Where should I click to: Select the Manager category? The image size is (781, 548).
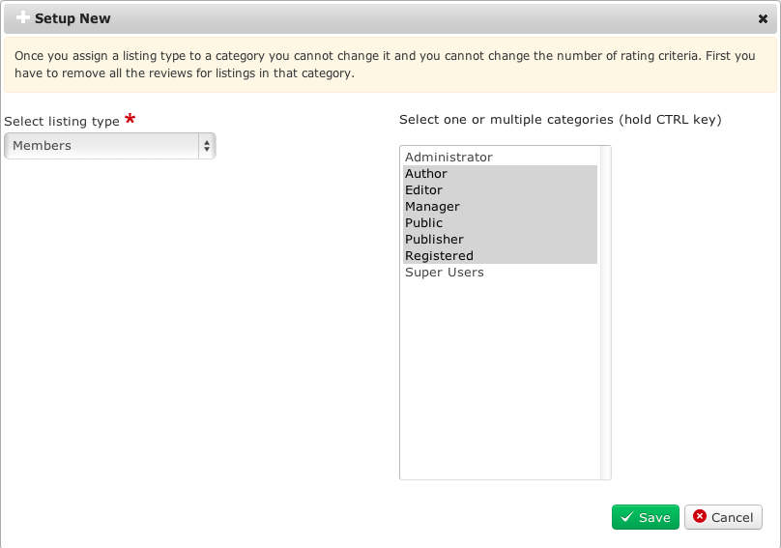[432, 207]
